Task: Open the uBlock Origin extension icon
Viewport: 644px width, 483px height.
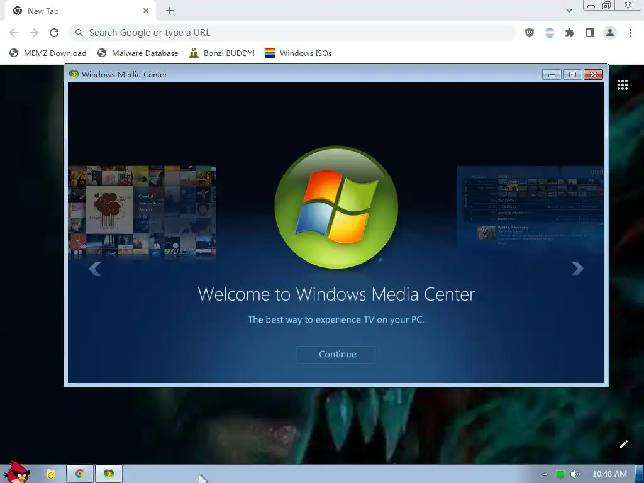Action: click(530, 33)
